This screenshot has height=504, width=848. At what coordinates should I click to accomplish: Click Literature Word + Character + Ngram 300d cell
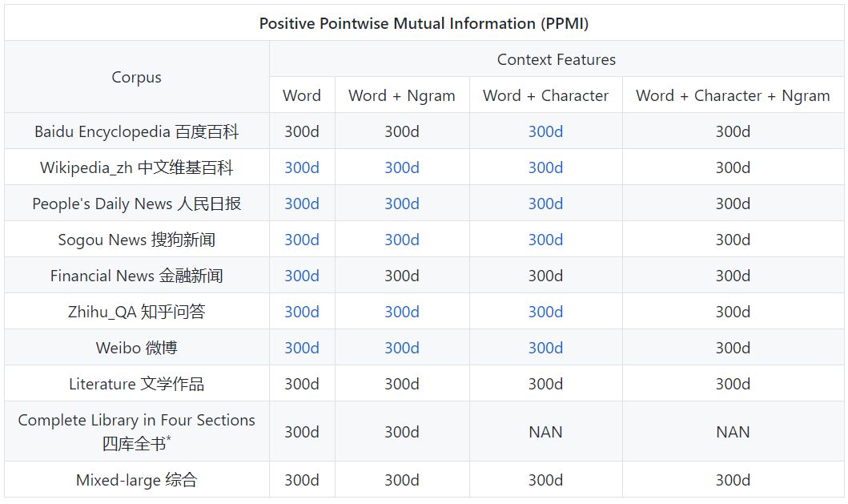click(733, 385)
